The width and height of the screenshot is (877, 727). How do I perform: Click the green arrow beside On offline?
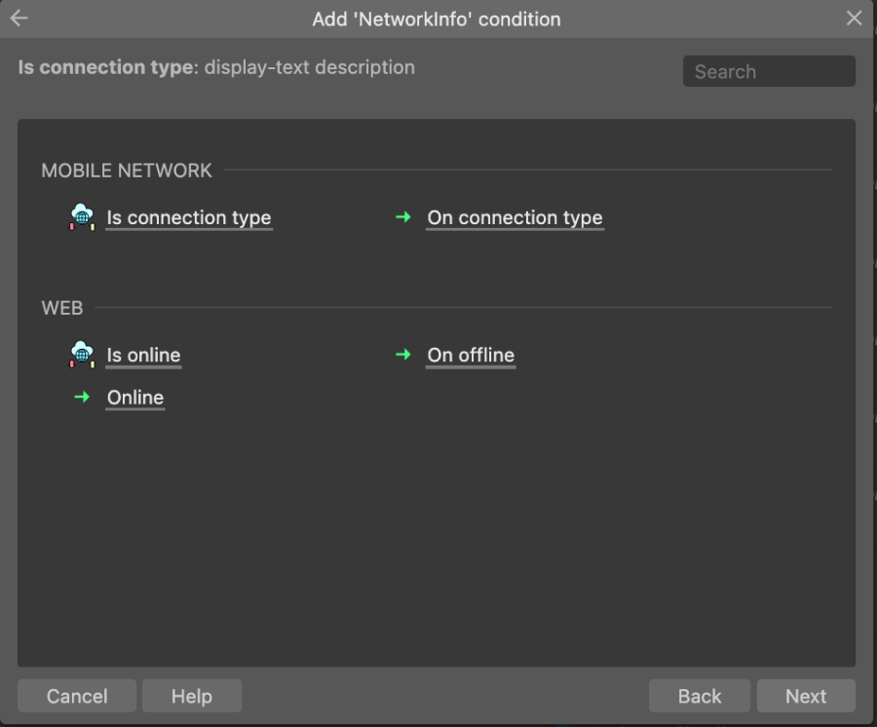click(x=403, y=355)
